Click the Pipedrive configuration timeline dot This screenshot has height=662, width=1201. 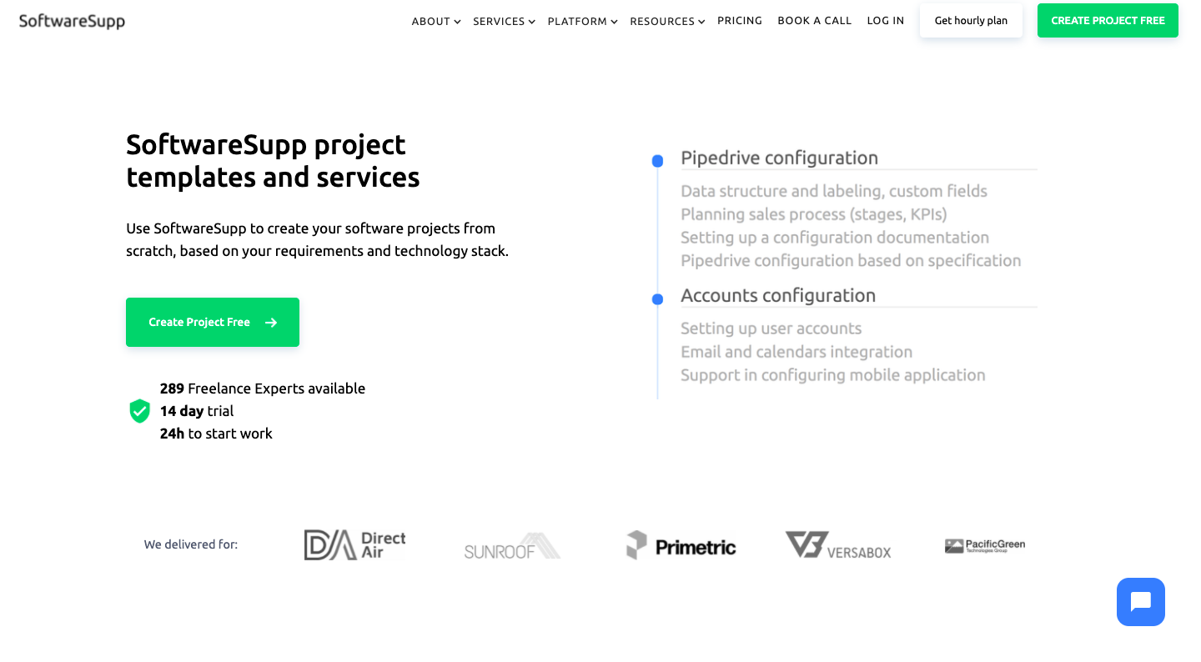656,160
